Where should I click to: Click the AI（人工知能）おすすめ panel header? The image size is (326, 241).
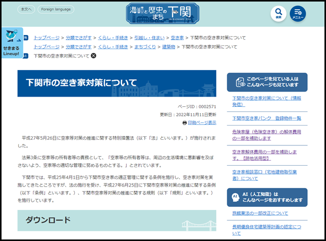[267, 197]
